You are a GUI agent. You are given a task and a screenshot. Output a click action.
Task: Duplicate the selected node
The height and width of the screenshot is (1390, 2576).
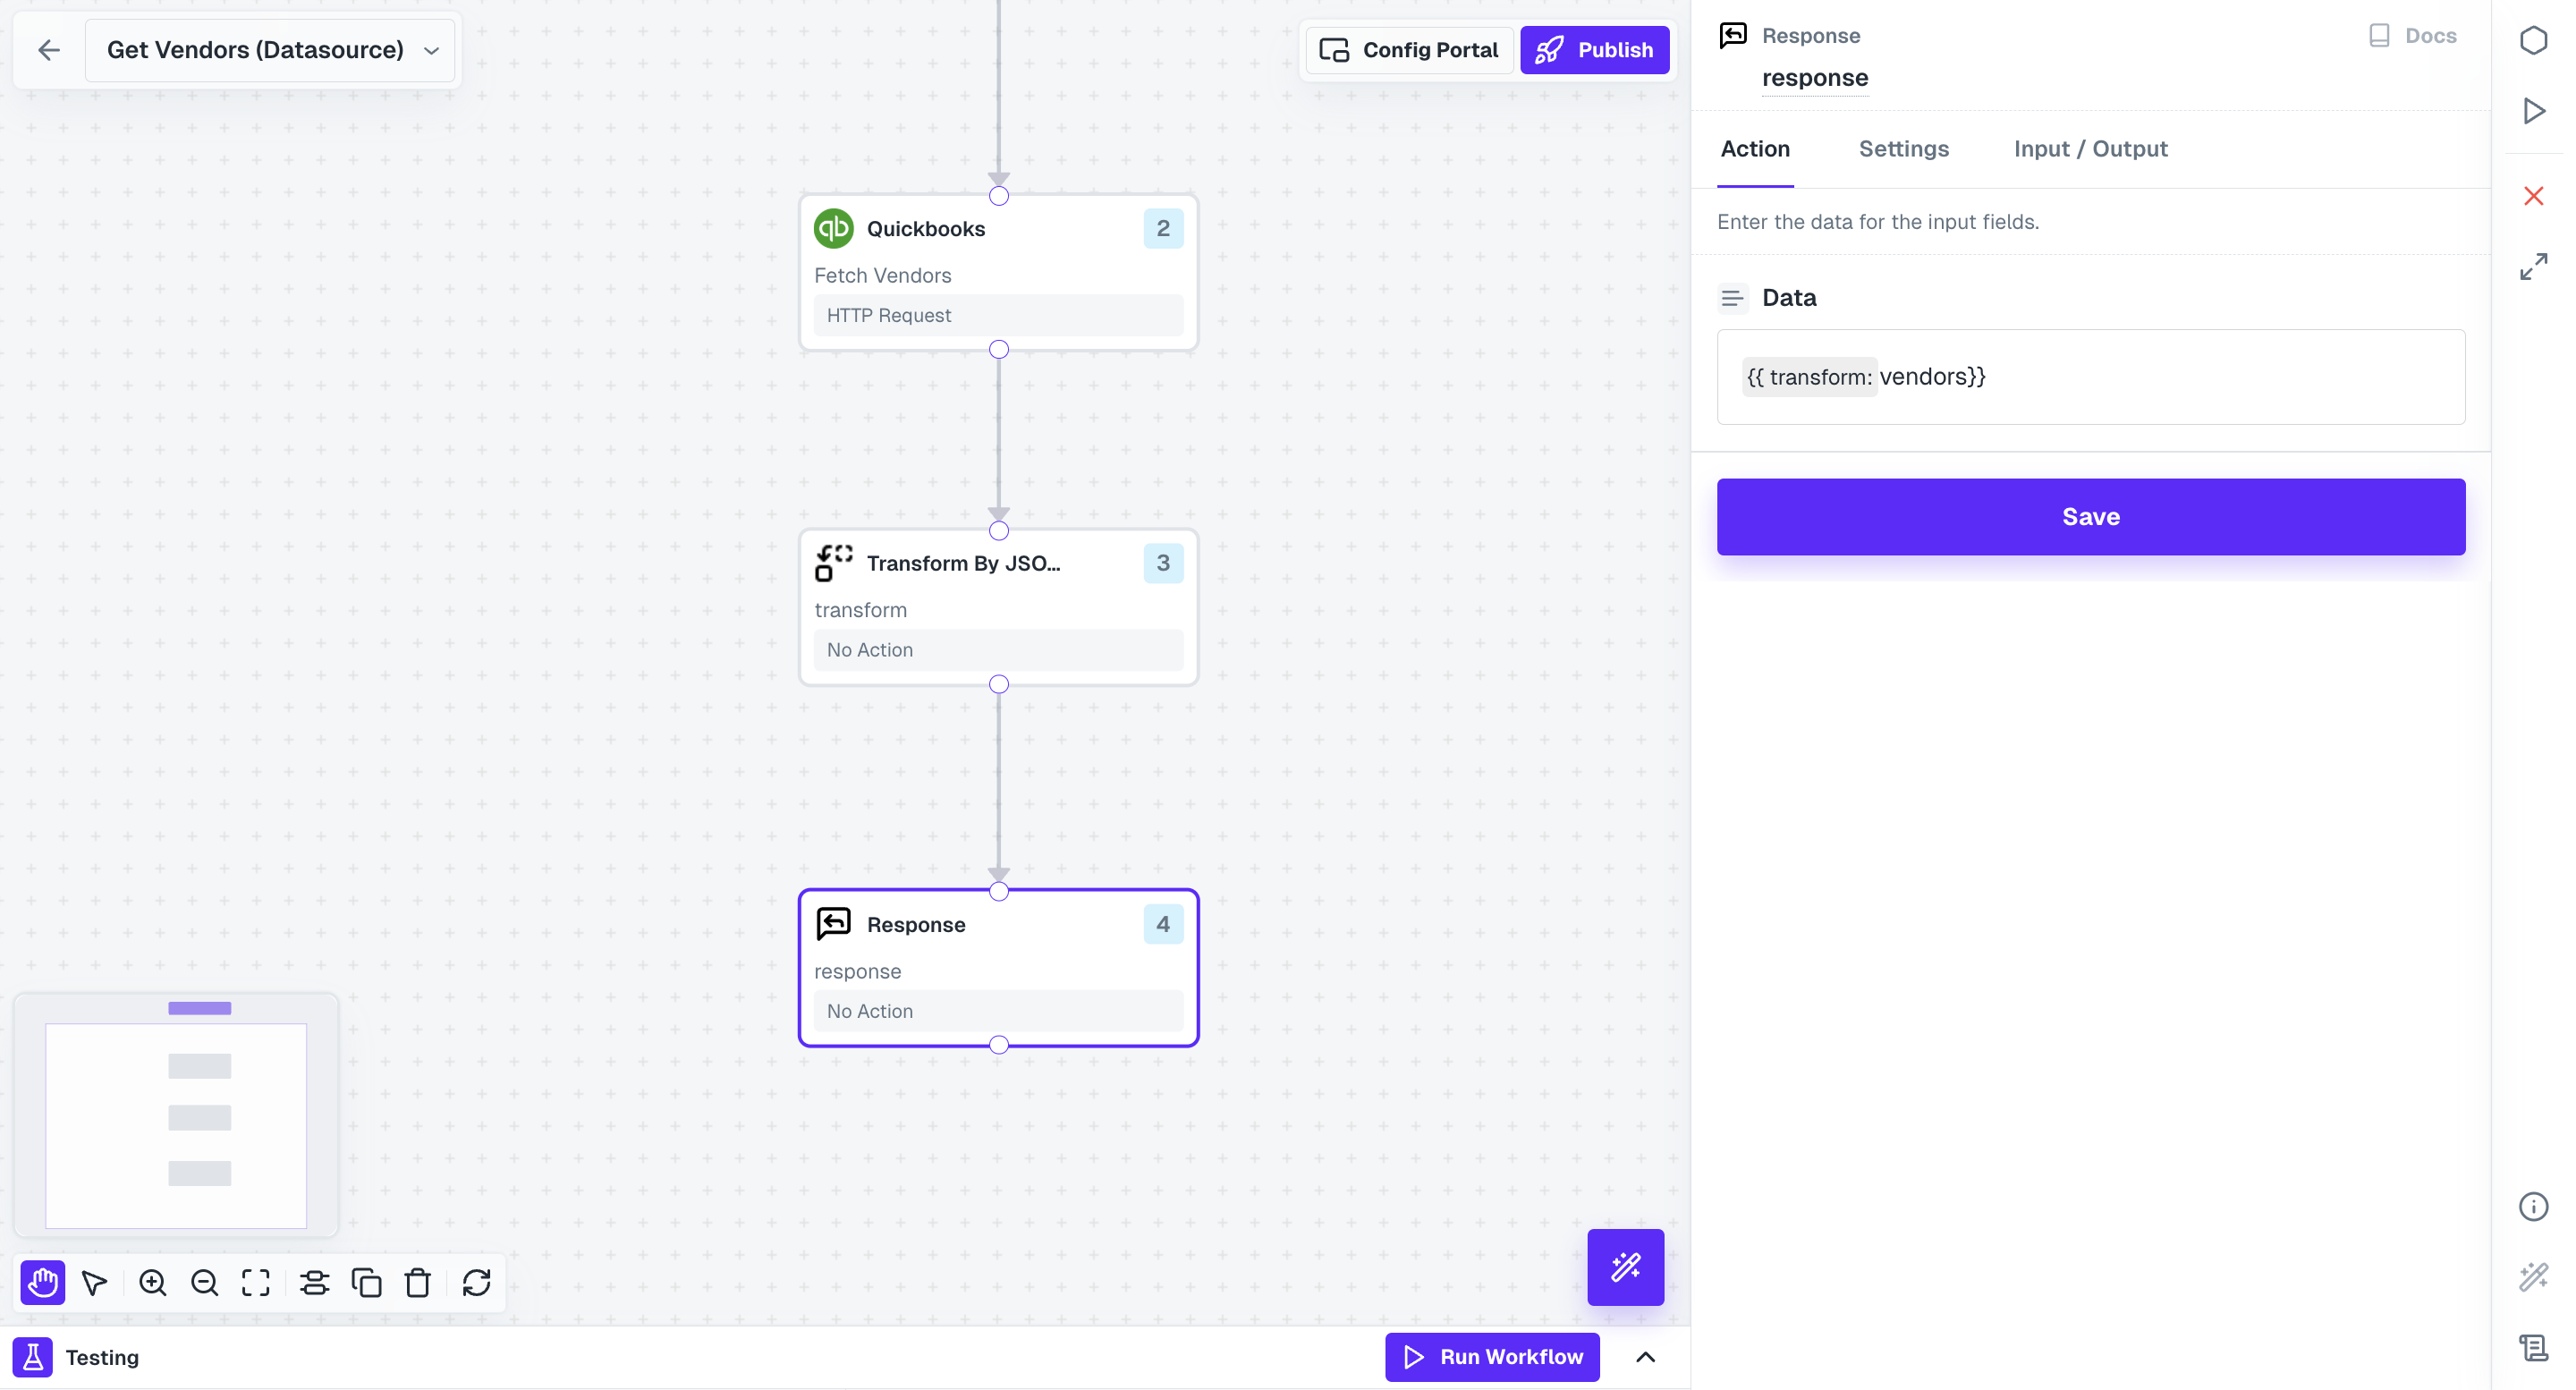coord(366,1283)
